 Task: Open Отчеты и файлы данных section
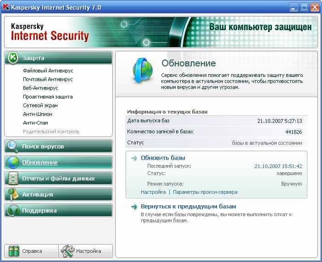tap(58, 178)
